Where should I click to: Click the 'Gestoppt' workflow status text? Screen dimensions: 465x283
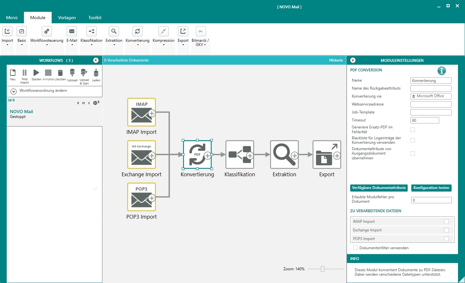point(18,117)
